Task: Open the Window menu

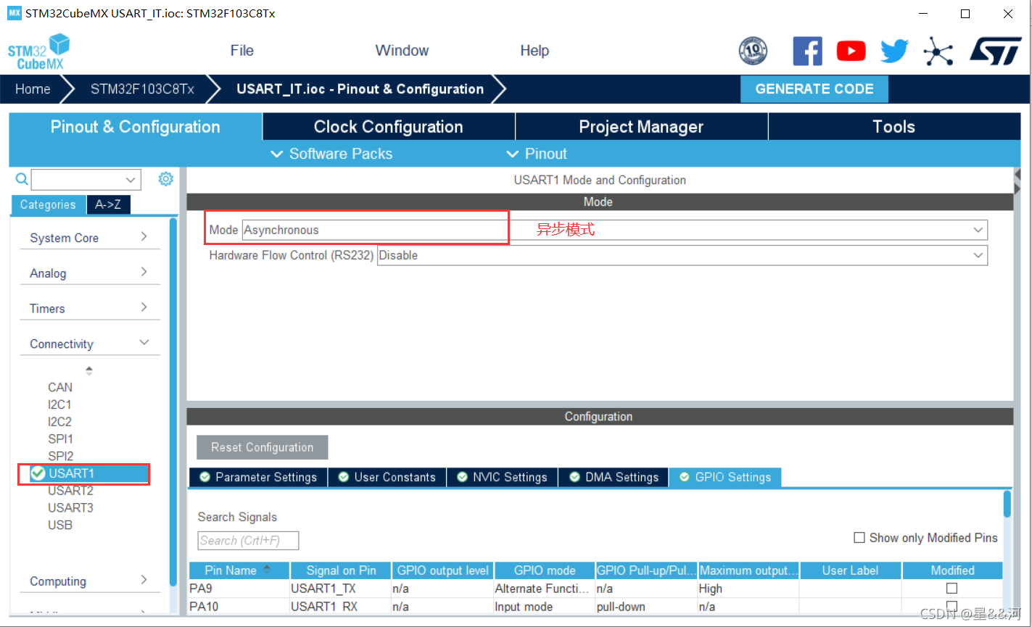Action: tap(402, 51)
